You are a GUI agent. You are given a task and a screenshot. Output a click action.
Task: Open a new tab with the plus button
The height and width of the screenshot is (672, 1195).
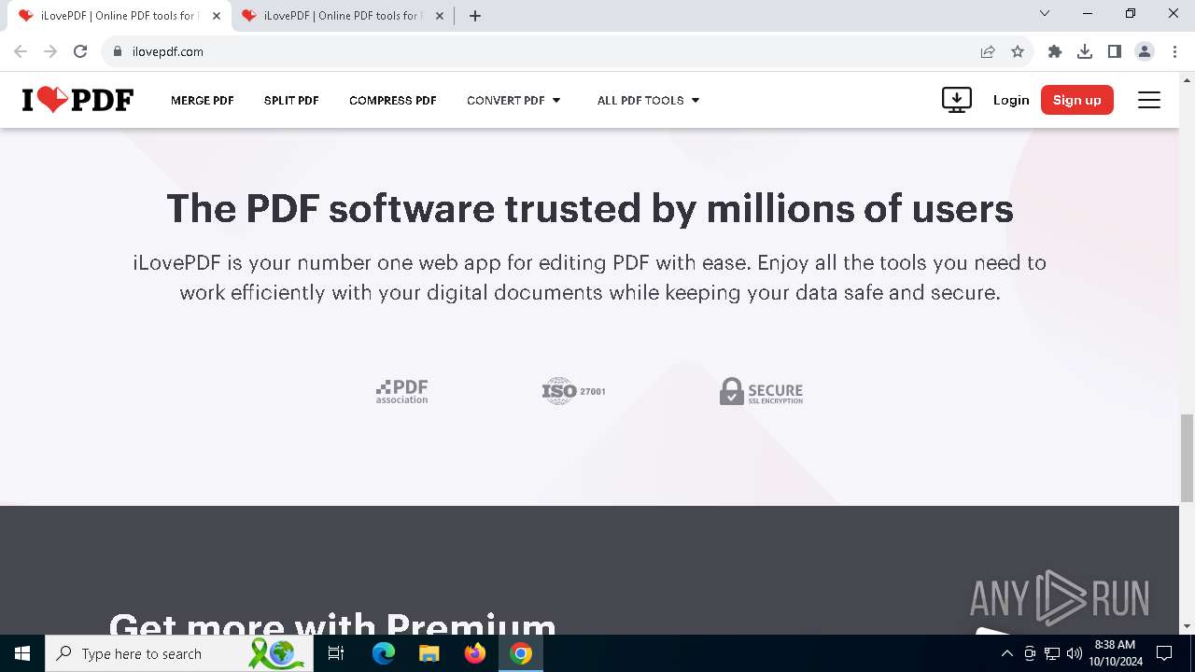click(475, 15)
